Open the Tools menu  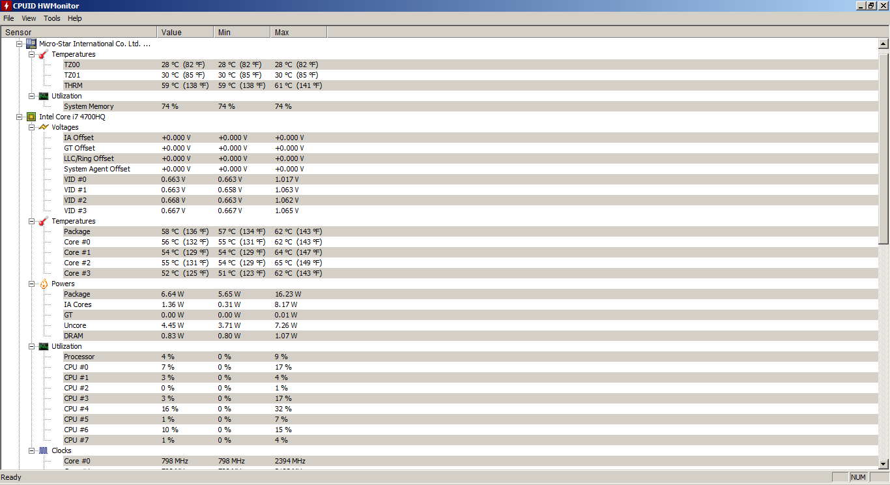(52, 18)
